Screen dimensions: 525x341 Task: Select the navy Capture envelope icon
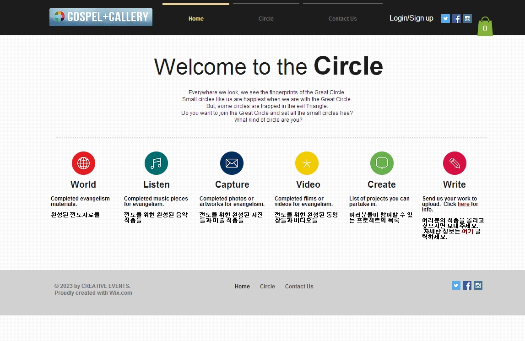pos(232,163)
